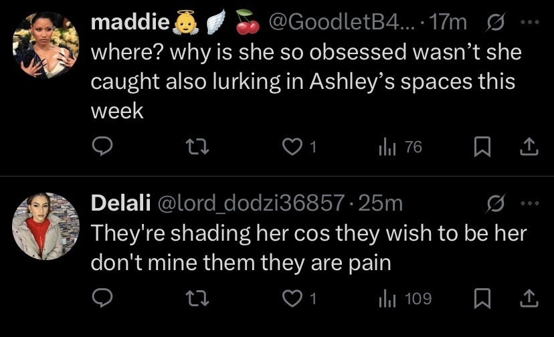Retweet maddie's post
Screen dimensions: 554x337
(x=197, y=146)
